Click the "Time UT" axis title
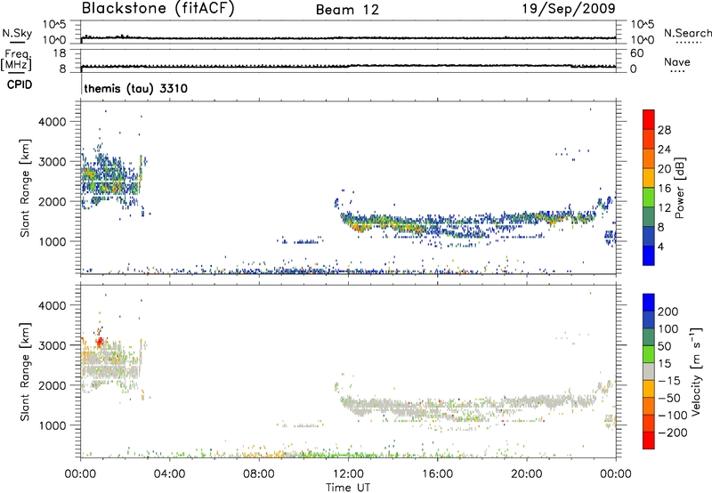712x493 pixels. point(348,488)
